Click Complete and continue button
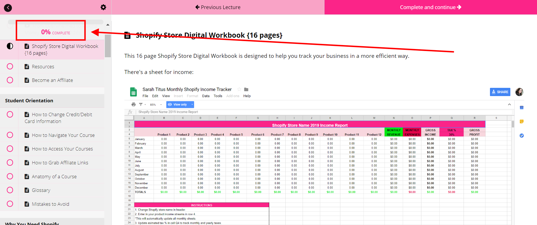Screen dimensions: 537x225 coord(430,7)
